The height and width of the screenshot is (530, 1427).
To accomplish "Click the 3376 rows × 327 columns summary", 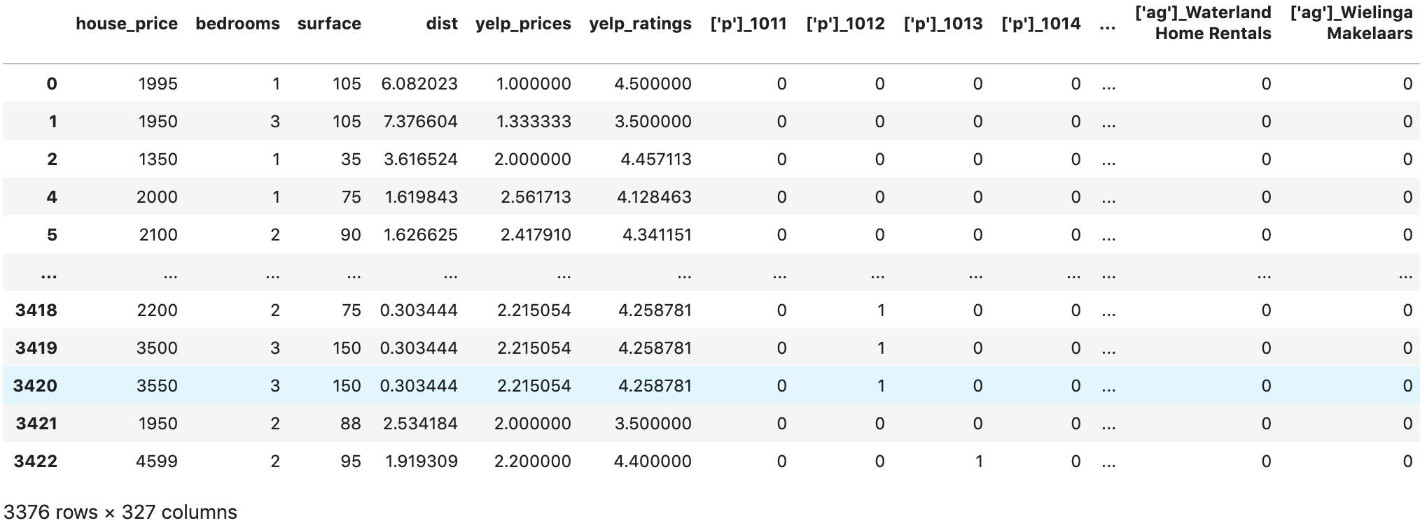I will tap(120, 513).
